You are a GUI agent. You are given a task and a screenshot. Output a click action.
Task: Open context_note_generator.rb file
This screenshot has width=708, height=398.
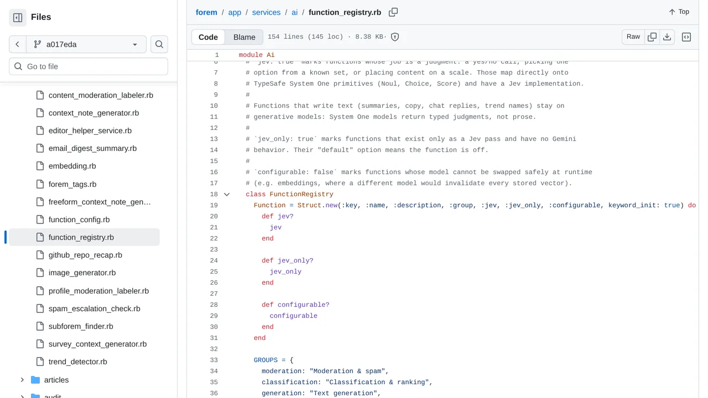(93, 113)
